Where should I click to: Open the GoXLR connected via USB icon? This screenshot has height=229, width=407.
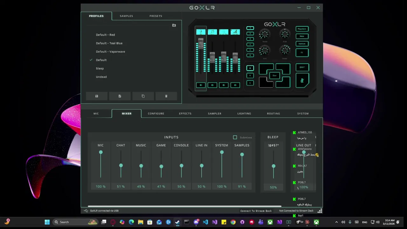[x=86, y=211]
